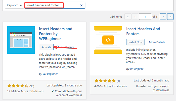Open More Details for the WPBrigade plugin
The width and height of the screenshot is (176, 101).
(x=157, y=42)
